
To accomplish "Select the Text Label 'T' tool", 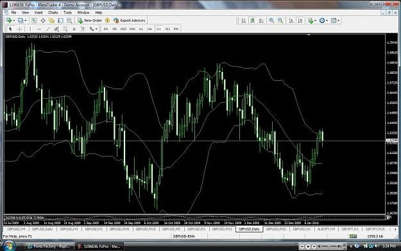I will tap(83, 29).
